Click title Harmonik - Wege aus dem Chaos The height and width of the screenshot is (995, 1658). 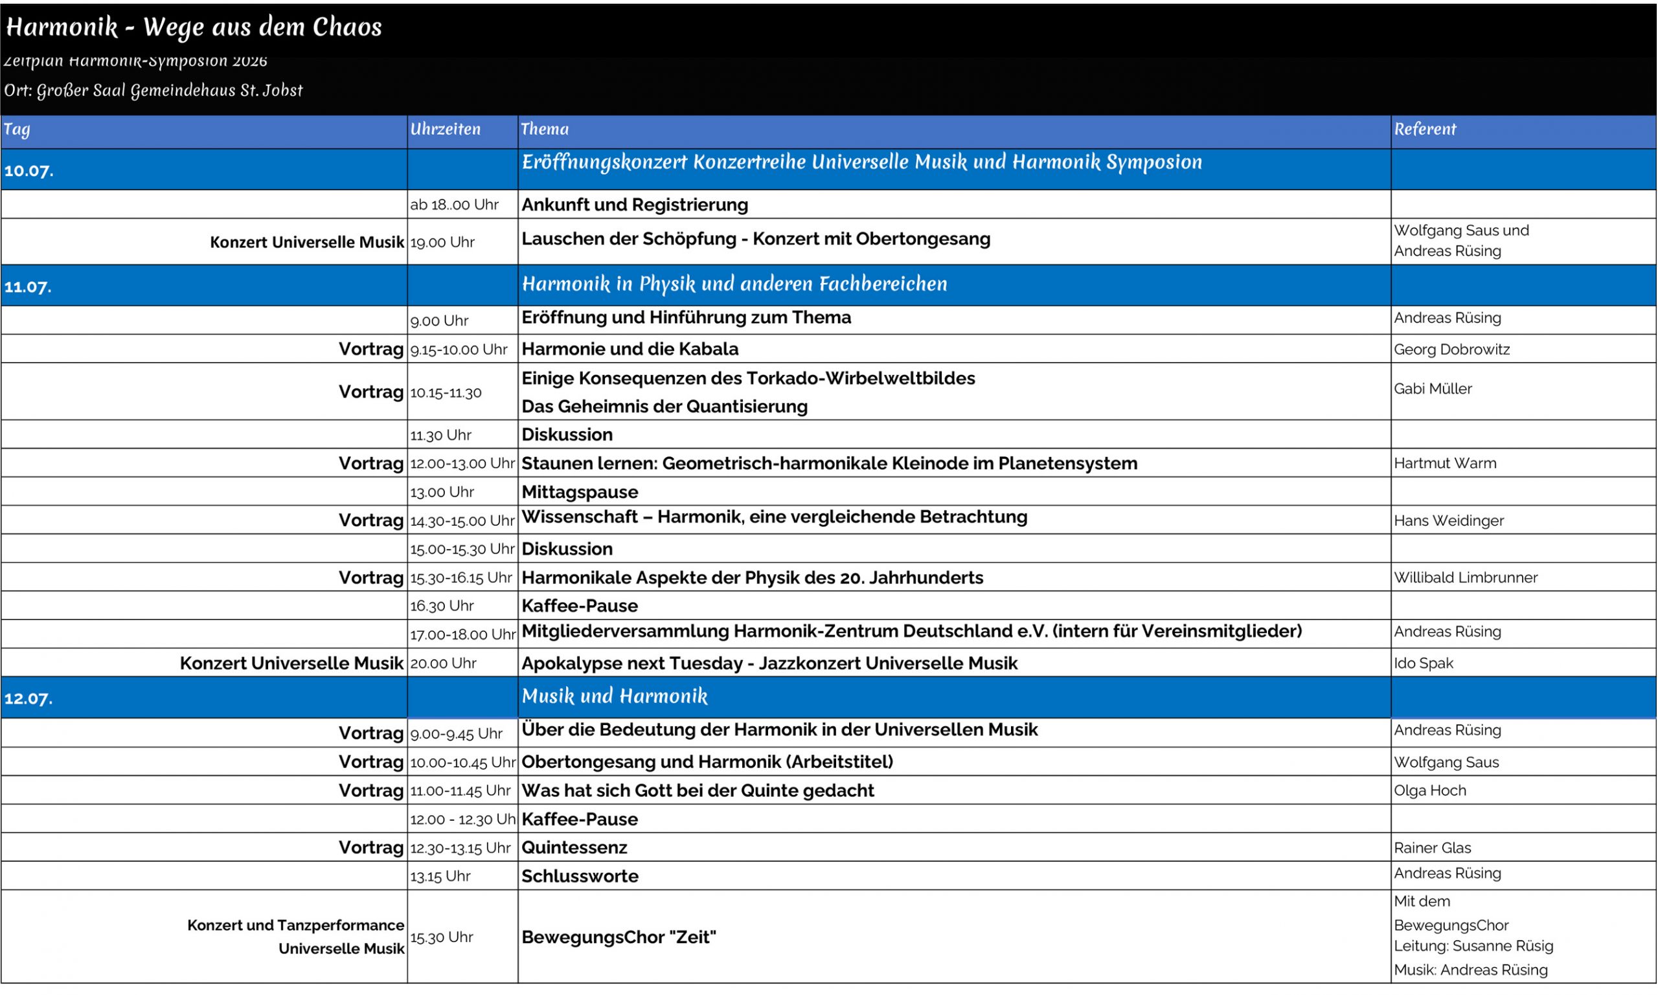click(x=194, y=27)
